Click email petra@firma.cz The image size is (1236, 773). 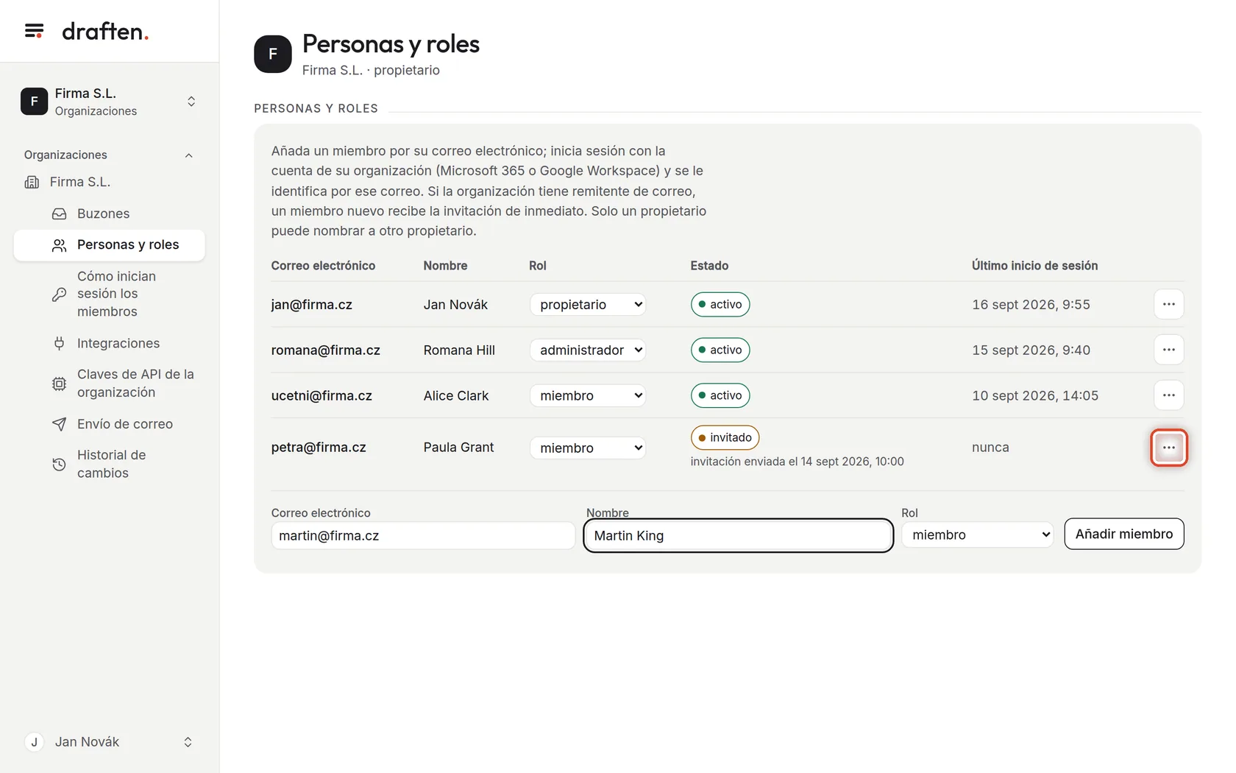pyautogui.click(x=319, y=447)
